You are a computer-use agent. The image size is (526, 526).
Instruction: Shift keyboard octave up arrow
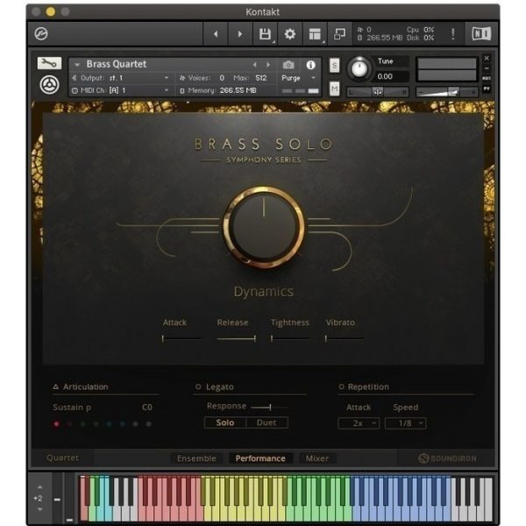[x=40, y=487]
